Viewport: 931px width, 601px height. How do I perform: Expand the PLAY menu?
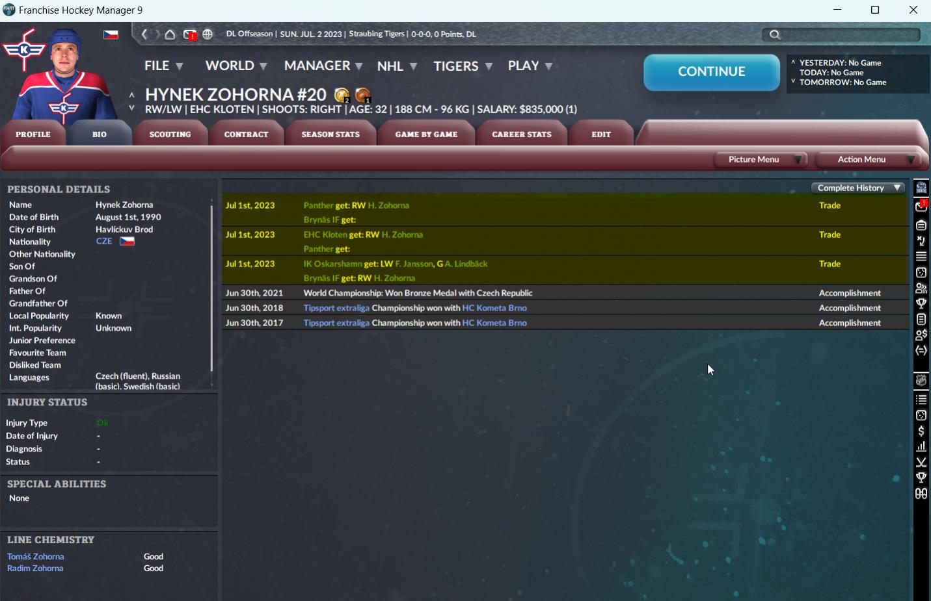[530, 66]
